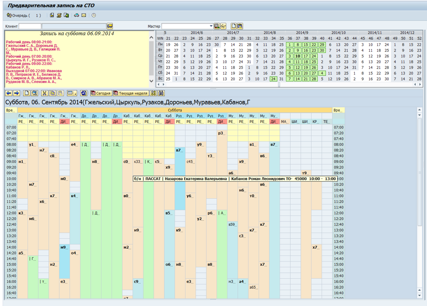Go to next day with right arrow

click(x=16, y=93)
